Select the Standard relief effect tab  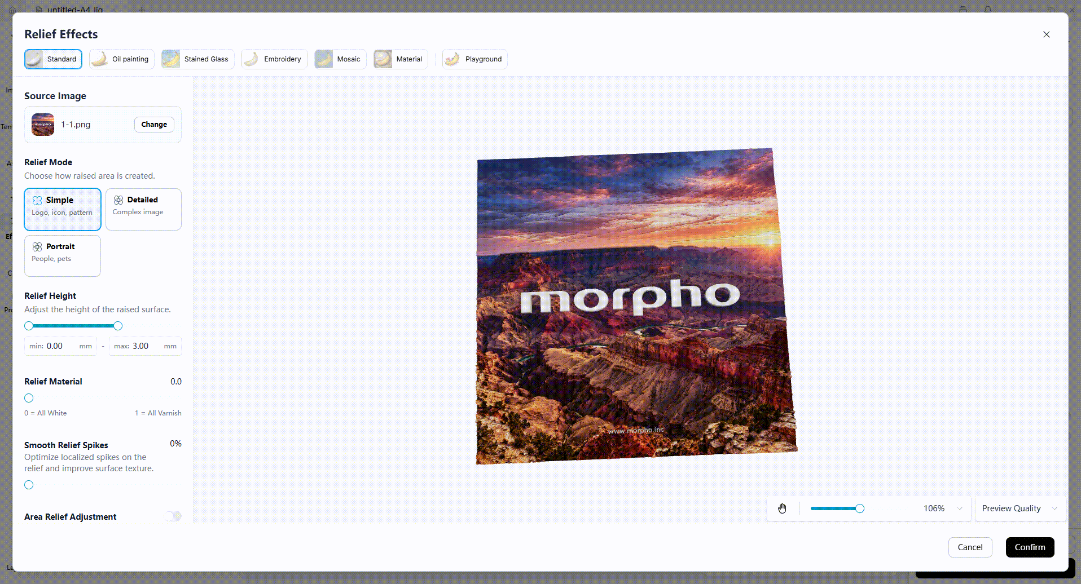(53, 59)
